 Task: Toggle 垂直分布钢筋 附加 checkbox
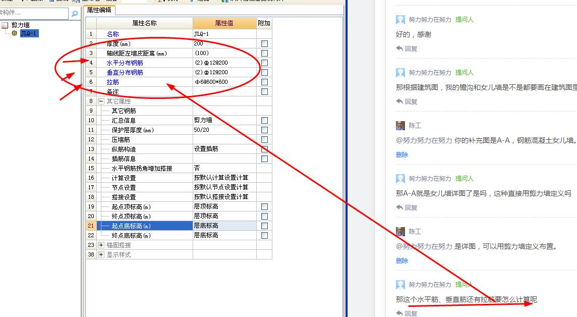[x=264, y=72]
